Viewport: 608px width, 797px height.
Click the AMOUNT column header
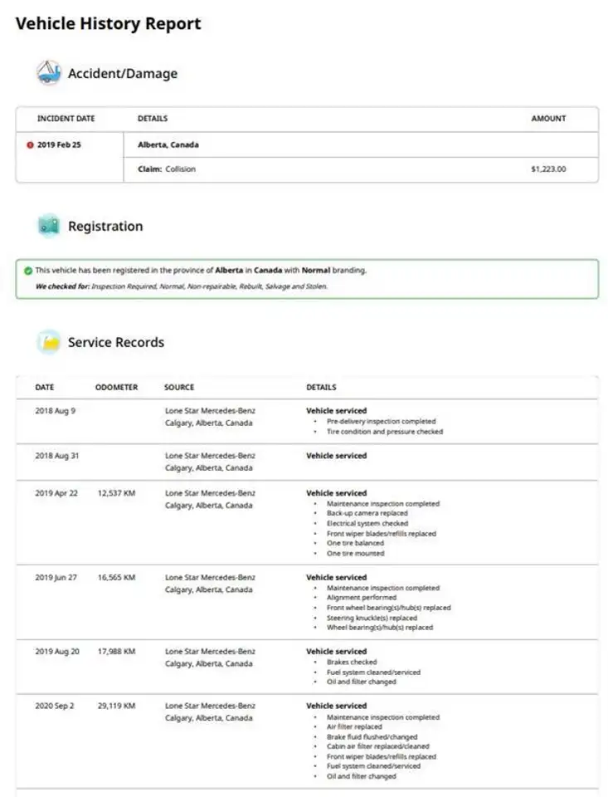click(548, 119)
